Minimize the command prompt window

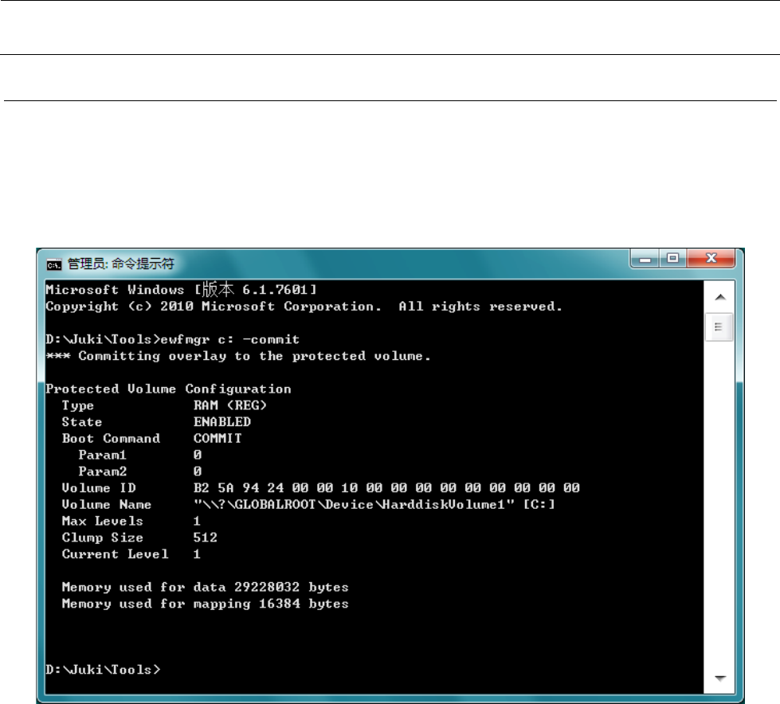tap(645, 259)
